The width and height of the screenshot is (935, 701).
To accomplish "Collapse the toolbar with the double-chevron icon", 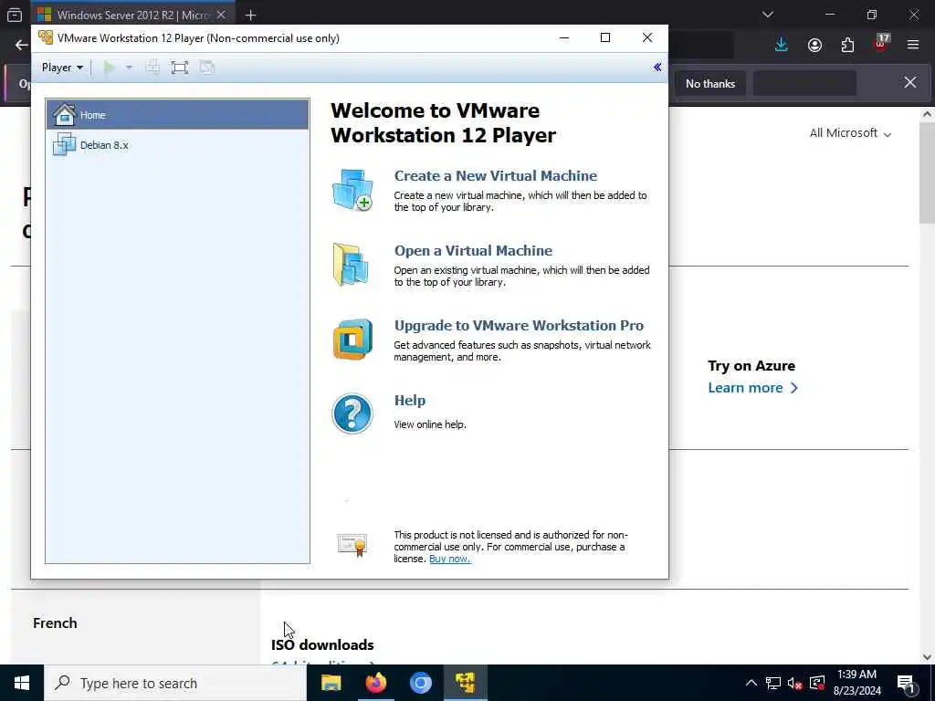I will point(657,67).
